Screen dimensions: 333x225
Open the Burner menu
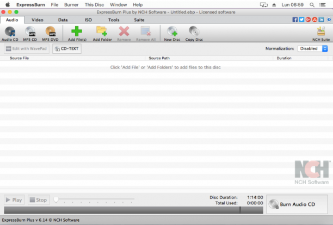click(71, 5)
